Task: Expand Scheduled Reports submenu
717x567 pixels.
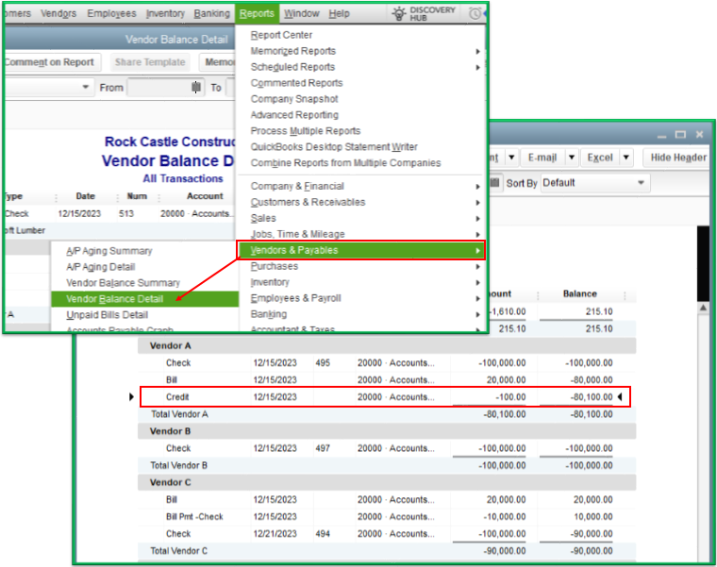Action: pos(361,67)
